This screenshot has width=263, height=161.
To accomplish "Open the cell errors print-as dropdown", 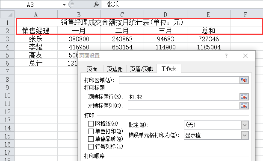I will 245,135.
